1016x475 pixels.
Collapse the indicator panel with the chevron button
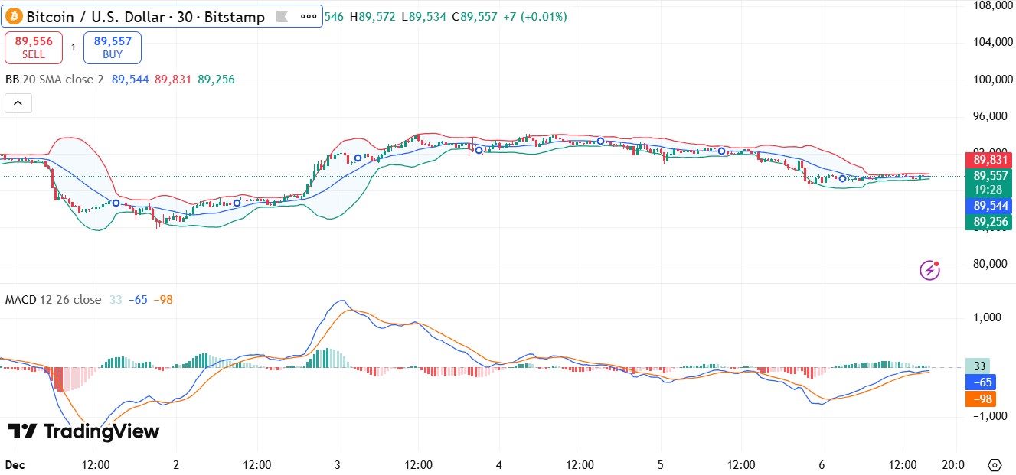pos(18,102)
